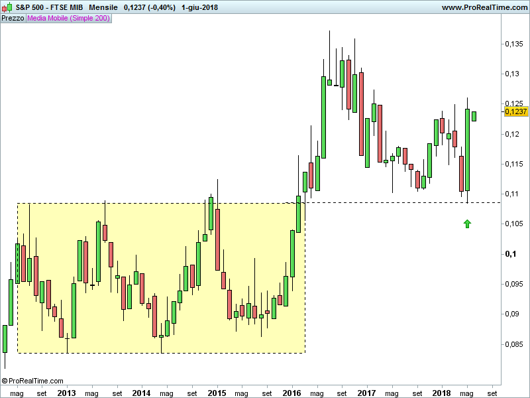This screenshot has width=530, height=398.
Task: Click the www.ProRealTime.com link
Action: (x=484, y=7)
